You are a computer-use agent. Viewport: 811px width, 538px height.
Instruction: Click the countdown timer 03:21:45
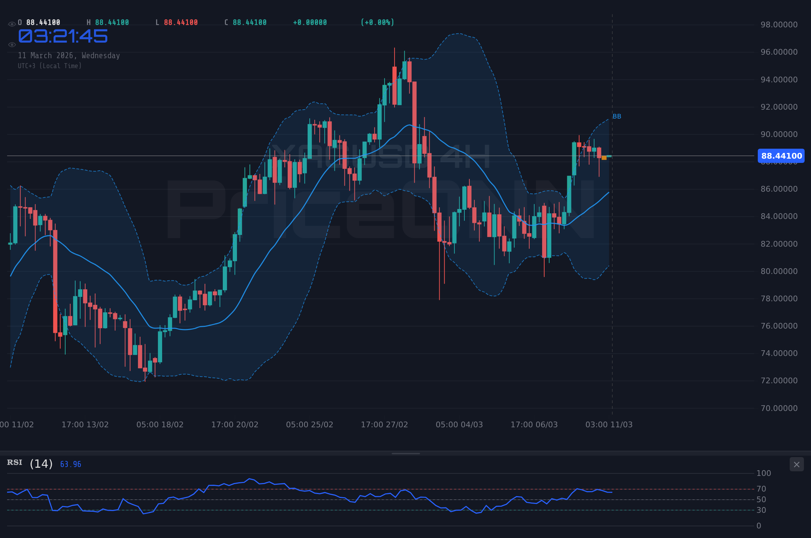tap(62, 36)
